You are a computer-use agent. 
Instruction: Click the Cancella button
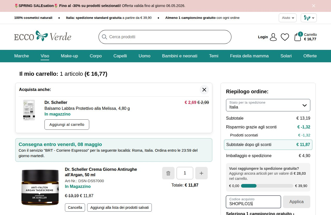coord(75,208)
